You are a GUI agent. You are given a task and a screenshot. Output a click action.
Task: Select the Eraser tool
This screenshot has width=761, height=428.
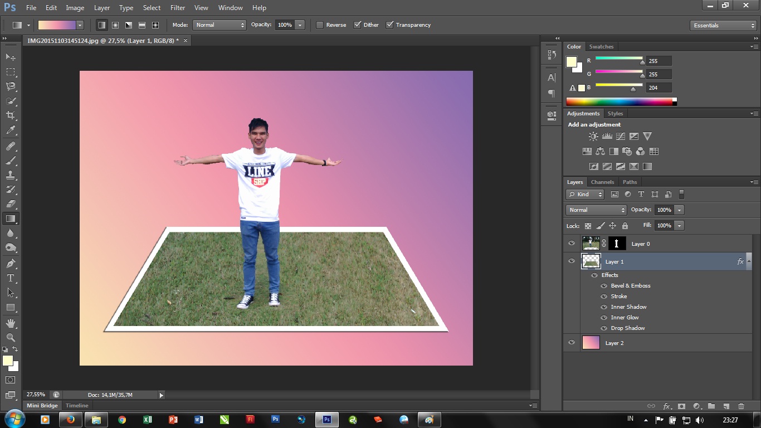(11, 204)
